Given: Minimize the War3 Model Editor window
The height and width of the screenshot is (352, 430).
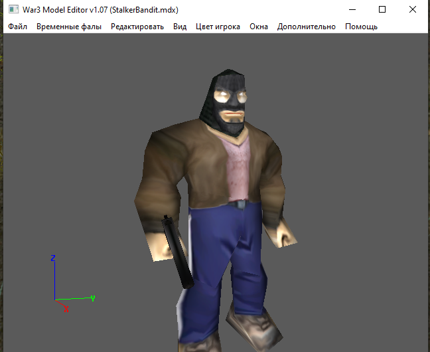Looking at the screenshot, I should tap(352, 9).
